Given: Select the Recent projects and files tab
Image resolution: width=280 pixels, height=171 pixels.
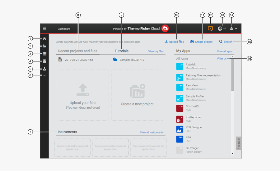Looking at the screenshot, I should coord(77,51).
